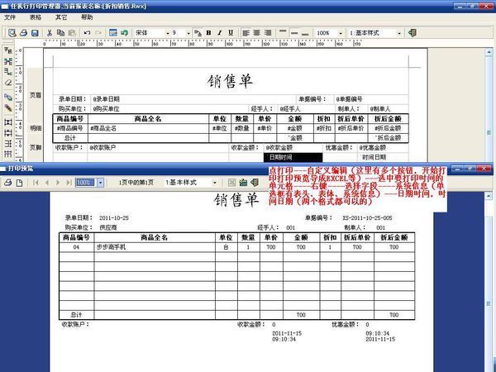Click the chain link icon in side toolbar
The width and height of the screenshot is (496, 372).
click(x=8, y=97)
